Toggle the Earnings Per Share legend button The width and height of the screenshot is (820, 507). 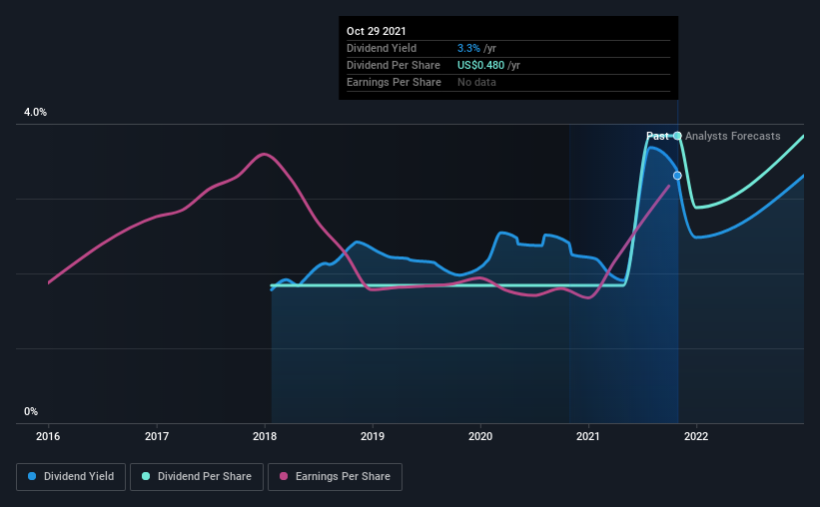(x=335, y=477)
